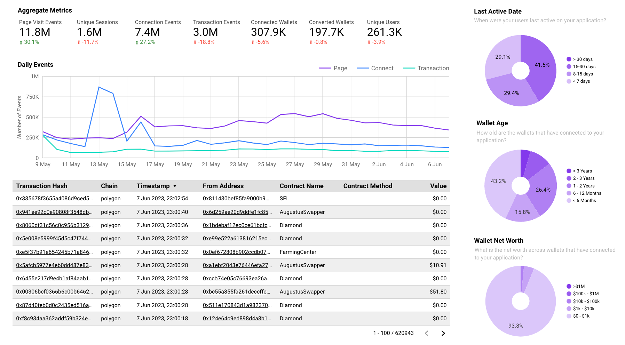Click the '< 6 Months' legend dot in Wallet Age
This screenshot has width=625, height=345.
[569, 200]
